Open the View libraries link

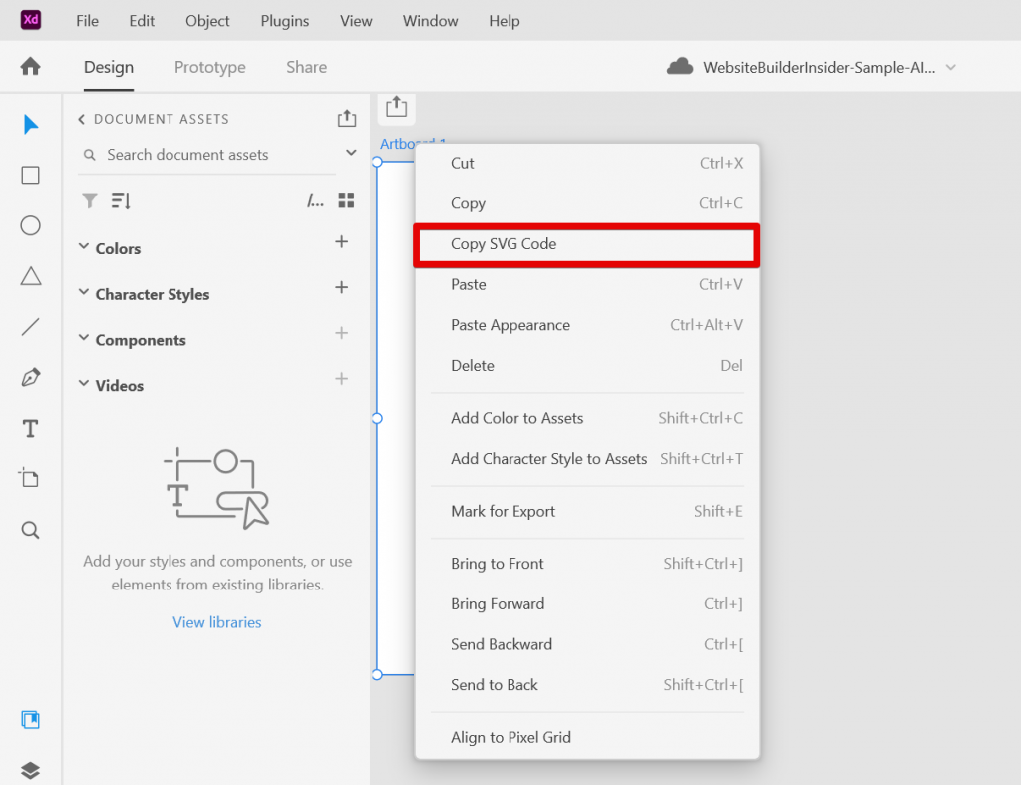pos(216,621)
